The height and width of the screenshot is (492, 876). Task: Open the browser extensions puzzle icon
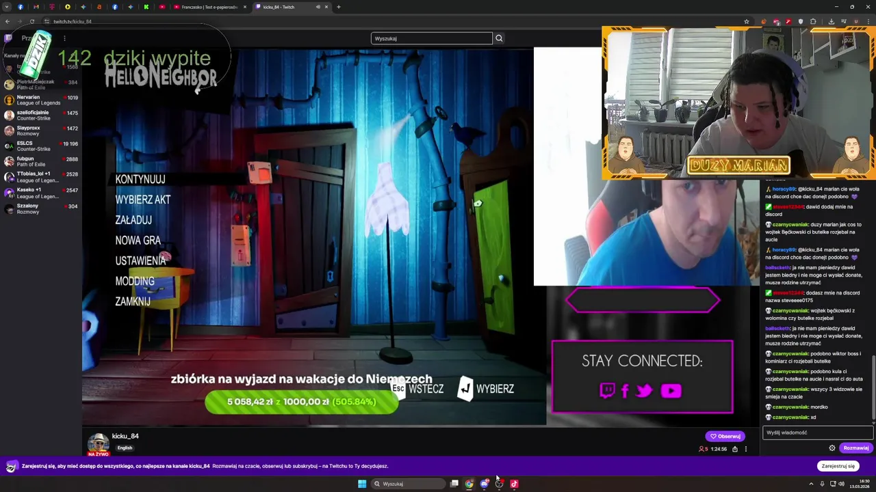point(813,21)
